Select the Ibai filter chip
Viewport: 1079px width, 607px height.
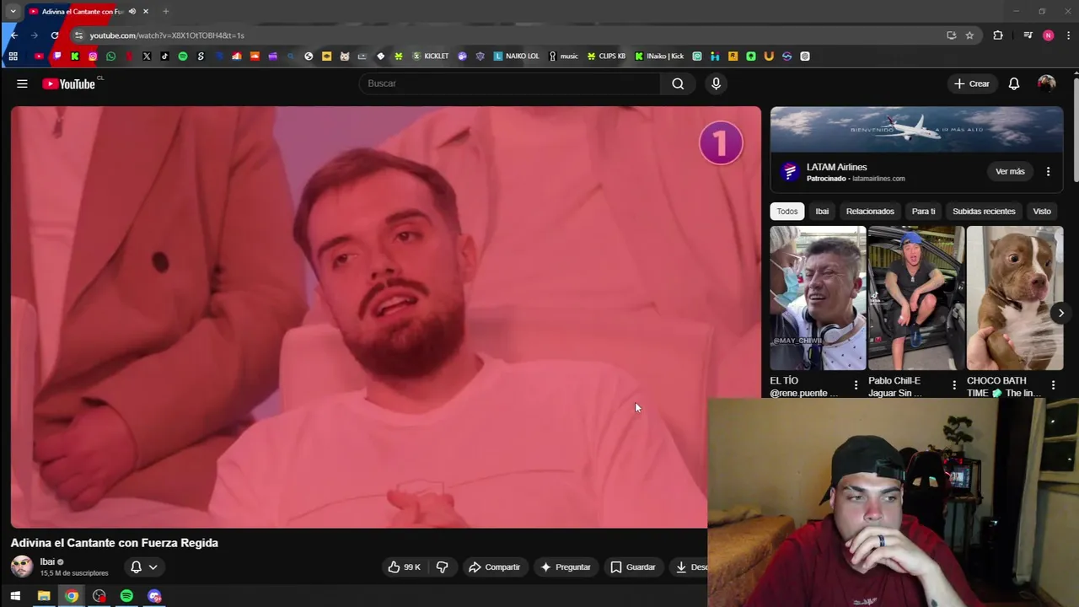tap(822, 212)
